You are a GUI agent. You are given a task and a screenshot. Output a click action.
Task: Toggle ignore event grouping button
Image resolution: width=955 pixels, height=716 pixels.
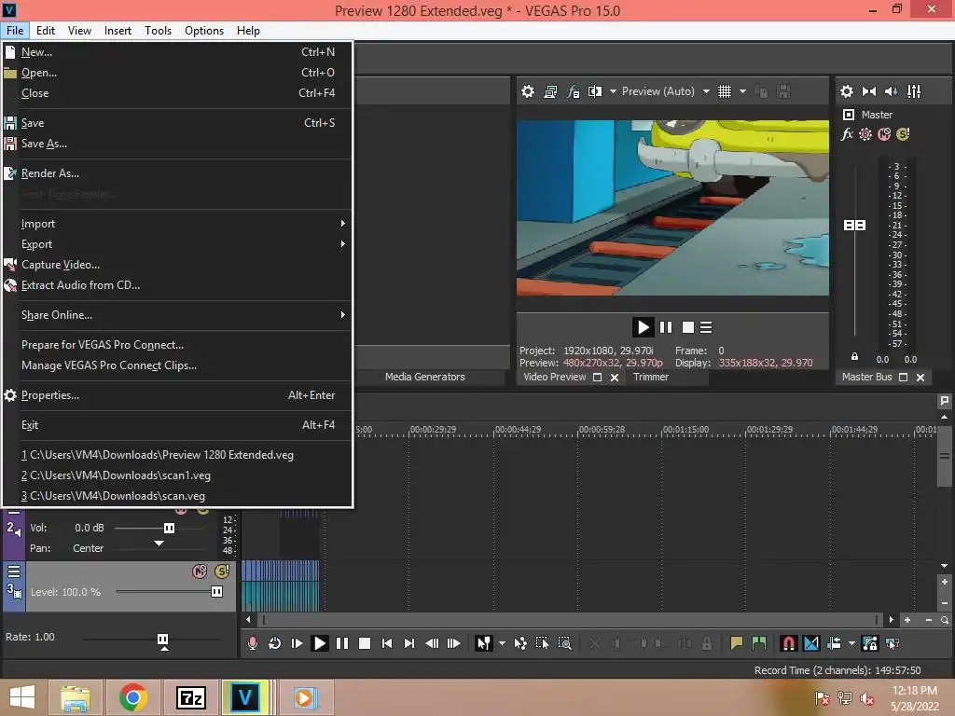coord(893,643)
